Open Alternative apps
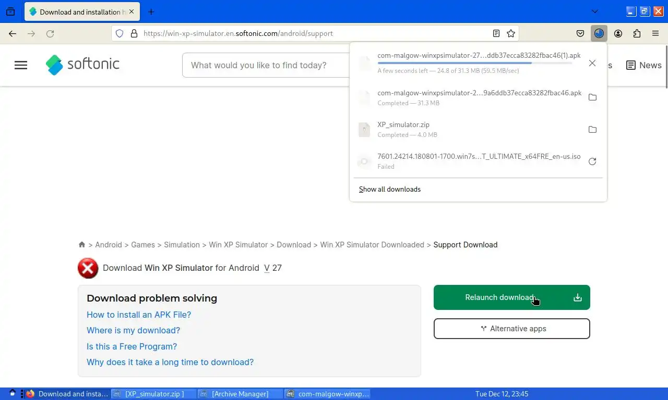This screenshot has height=400, width=668. pos(512,329)
